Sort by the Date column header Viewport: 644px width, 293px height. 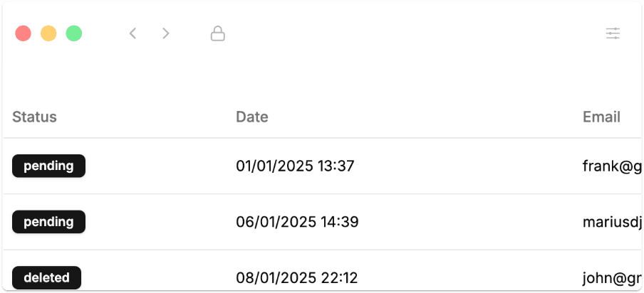coord(252,117)
